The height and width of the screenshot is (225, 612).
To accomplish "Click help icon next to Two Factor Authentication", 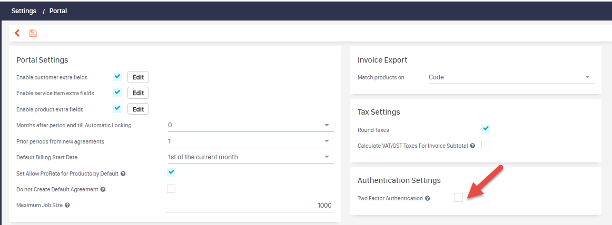I will point(428,198).
